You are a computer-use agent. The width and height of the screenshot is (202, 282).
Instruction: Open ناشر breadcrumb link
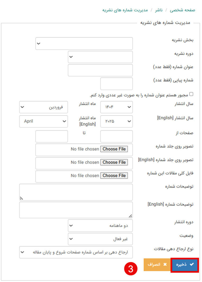click(159, 10)
